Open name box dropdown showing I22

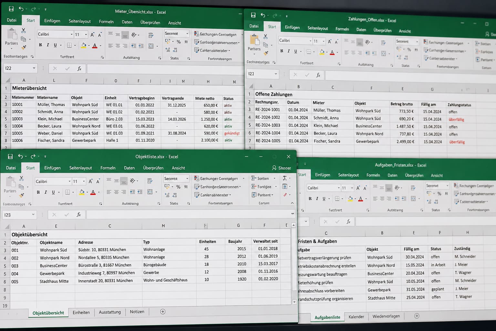[x=34, y=68]
